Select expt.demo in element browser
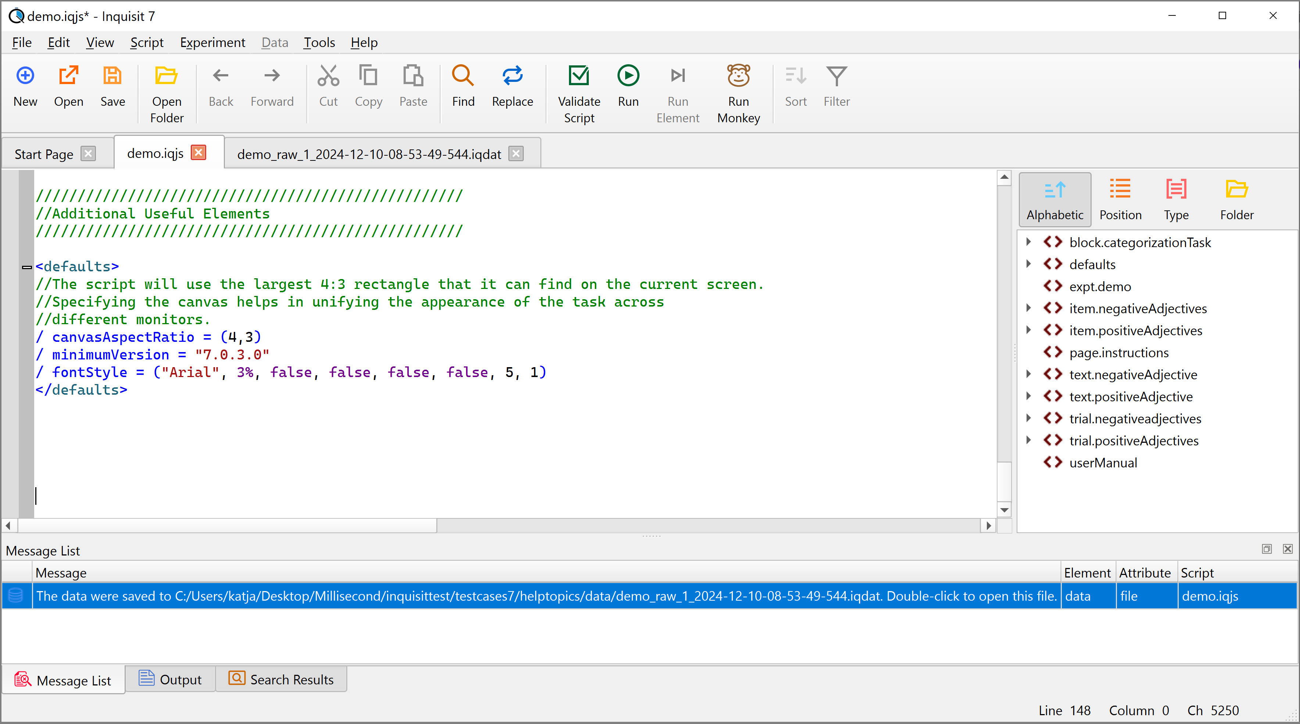Screen dimensions: 1300x724 click(x=1100, y=286)
